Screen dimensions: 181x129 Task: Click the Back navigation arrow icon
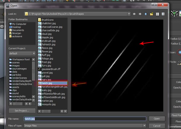click(134, 14)
